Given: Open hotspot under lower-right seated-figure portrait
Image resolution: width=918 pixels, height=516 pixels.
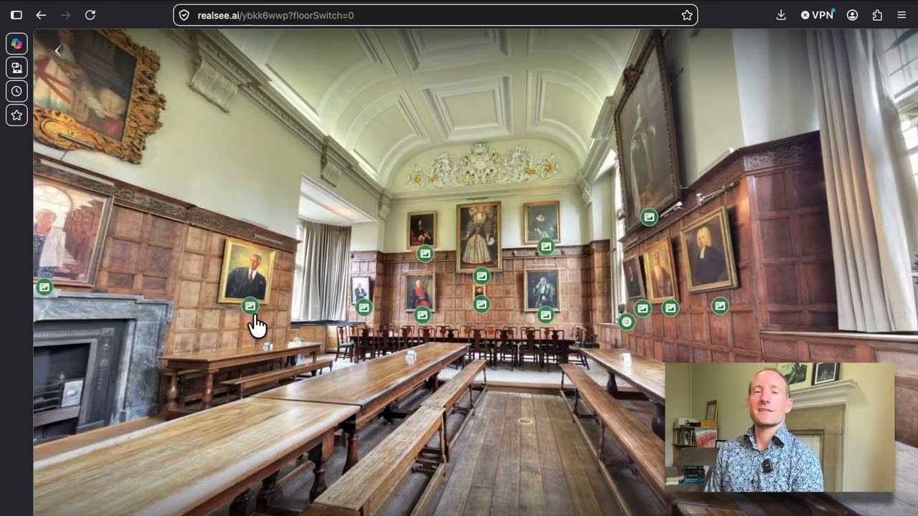Looking at the screenshot, I should [x=546, y=314].
